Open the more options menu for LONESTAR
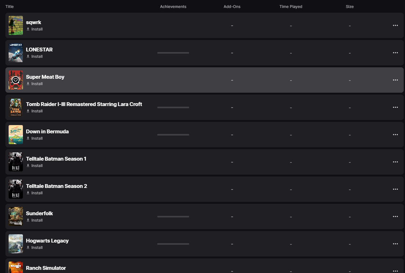This screenshot has width=405, height=273. (395, 53)
